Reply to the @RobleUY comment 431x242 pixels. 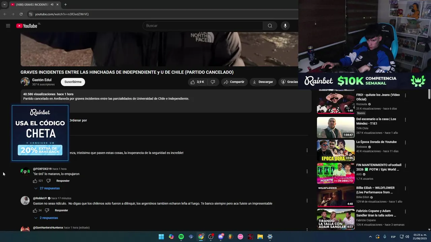(61, 210)
